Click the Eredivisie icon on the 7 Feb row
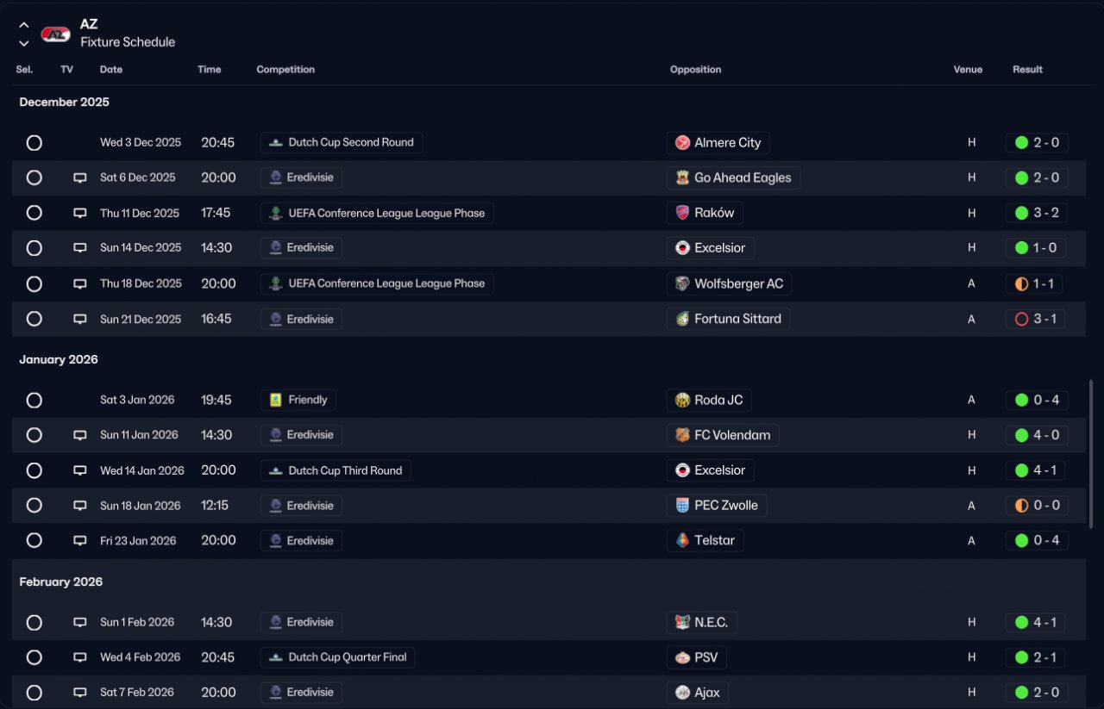The image size is (1104, 709). point(275,693)
